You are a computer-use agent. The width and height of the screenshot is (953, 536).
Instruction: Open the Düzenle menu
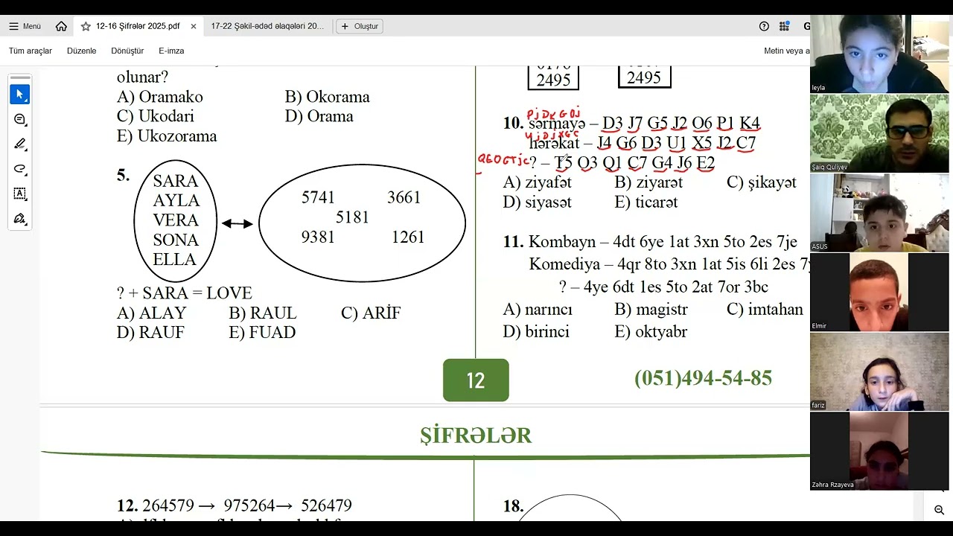[82, 51]
